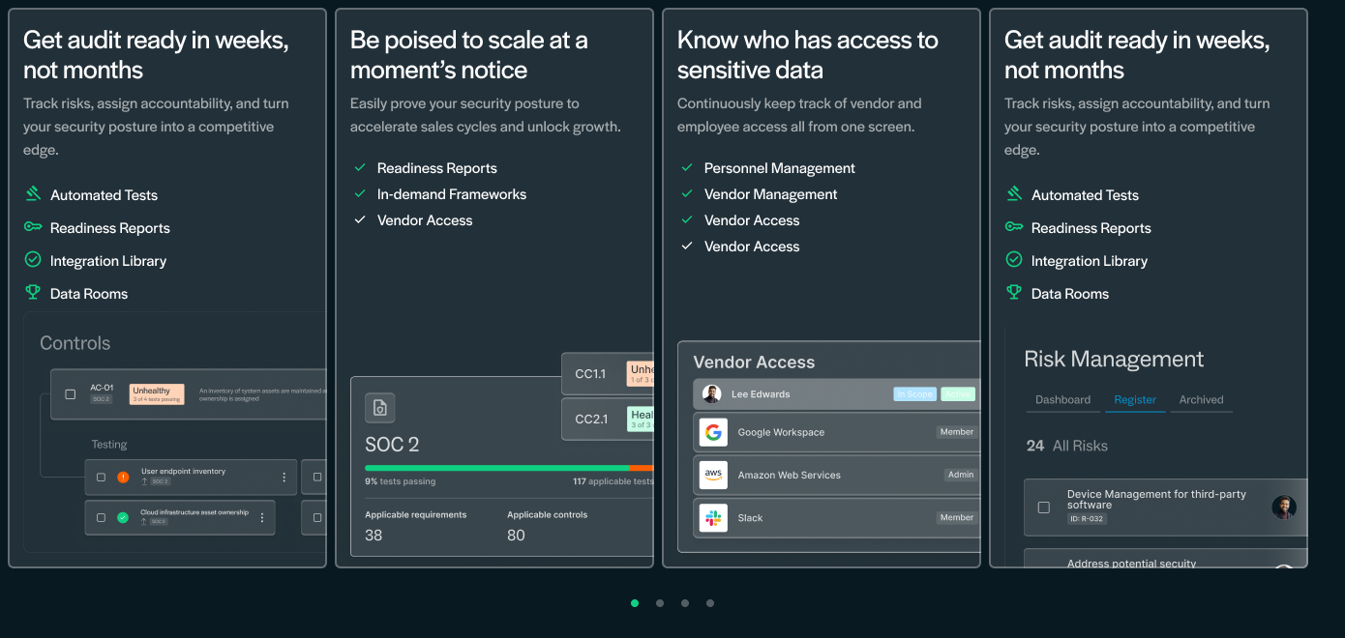Viewport: 1345px width, 638px height.
Task: Click the document shield icon above SOC 2
Action: [x=380, y=408]
